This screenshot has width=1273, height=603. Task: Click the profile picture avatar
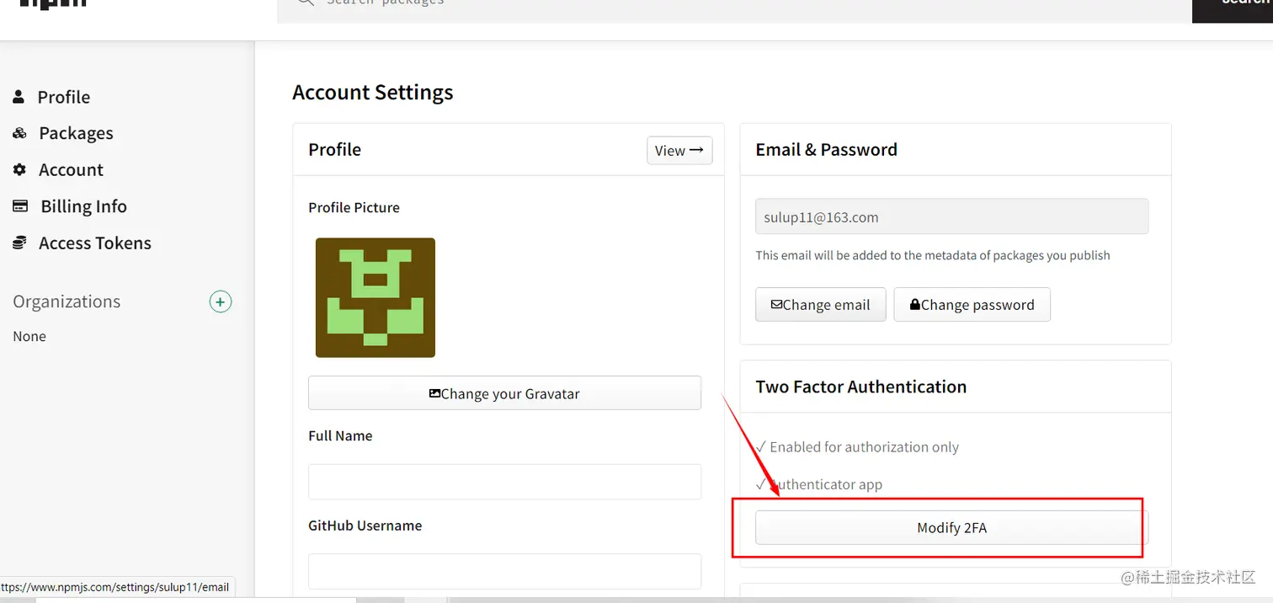(x=376, y=297)
